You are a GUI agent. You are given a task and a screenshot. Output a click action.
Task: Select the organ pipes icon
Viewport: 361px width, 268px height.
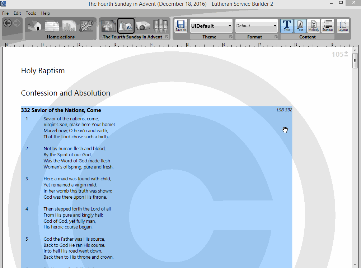tap(160, 26)
